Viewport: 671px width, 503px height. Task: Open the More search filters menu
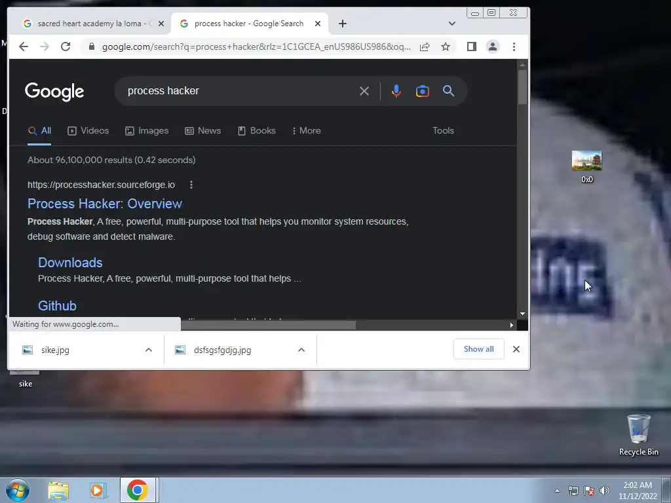point(307,130)
